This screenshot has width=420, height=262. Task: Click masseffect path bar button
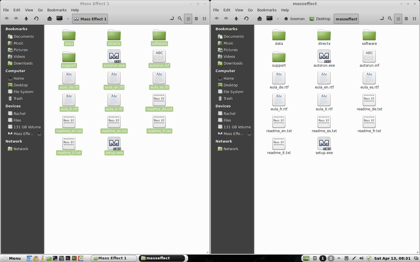point(346,19)
